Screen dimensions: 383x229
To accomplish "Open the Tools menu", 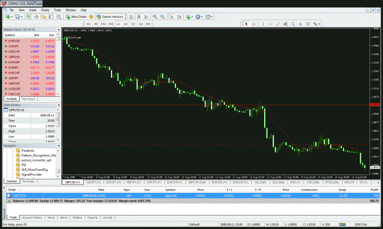I will coord(58,10).
